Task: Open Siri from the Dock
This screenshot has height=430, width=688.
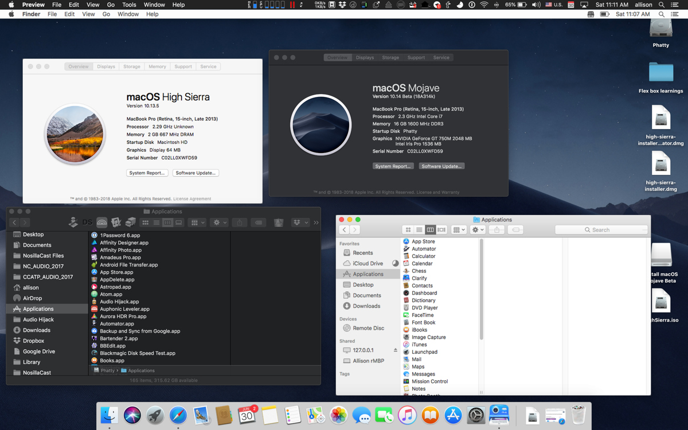Action: tap(132, 415)
